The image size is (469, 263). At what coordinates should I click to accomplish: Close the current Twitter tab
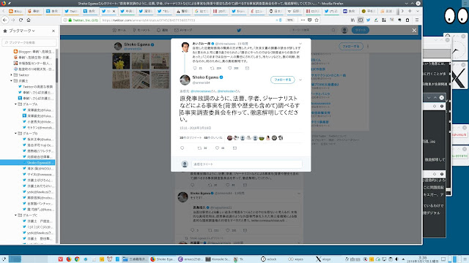[114, 12]
